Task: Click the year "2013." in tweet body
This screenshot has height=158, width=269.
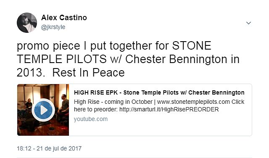Action: (31, 73)
